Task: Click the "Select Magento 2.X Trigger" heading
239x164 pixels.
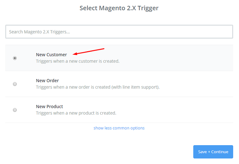Action: [x=119, y=8]
